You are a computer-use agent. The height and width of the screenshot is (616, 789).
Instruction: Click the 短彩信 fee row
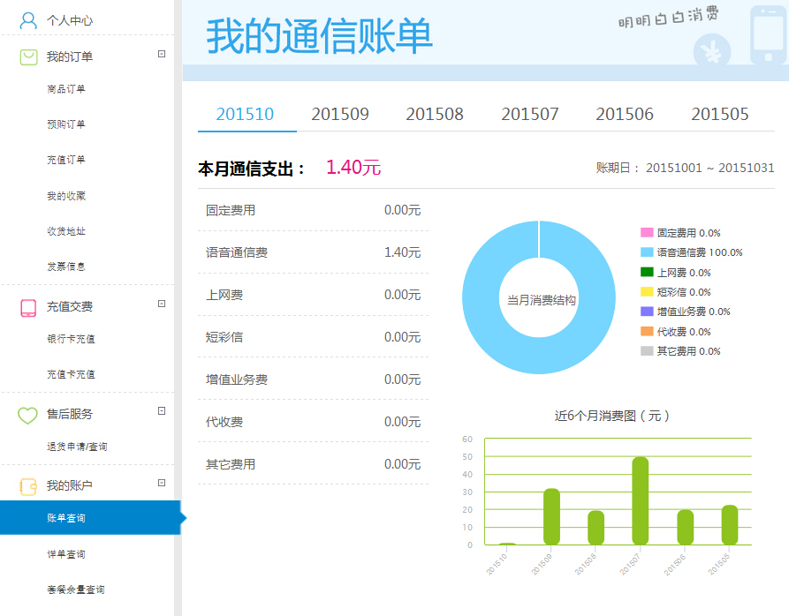313,336
